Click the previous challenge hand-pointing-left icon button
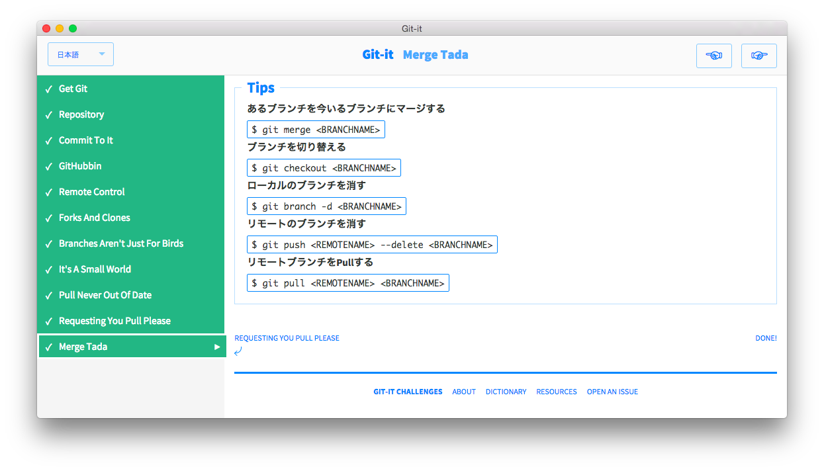Image resolution: width=824 pixels, height=471 pixels. point(713,56)
